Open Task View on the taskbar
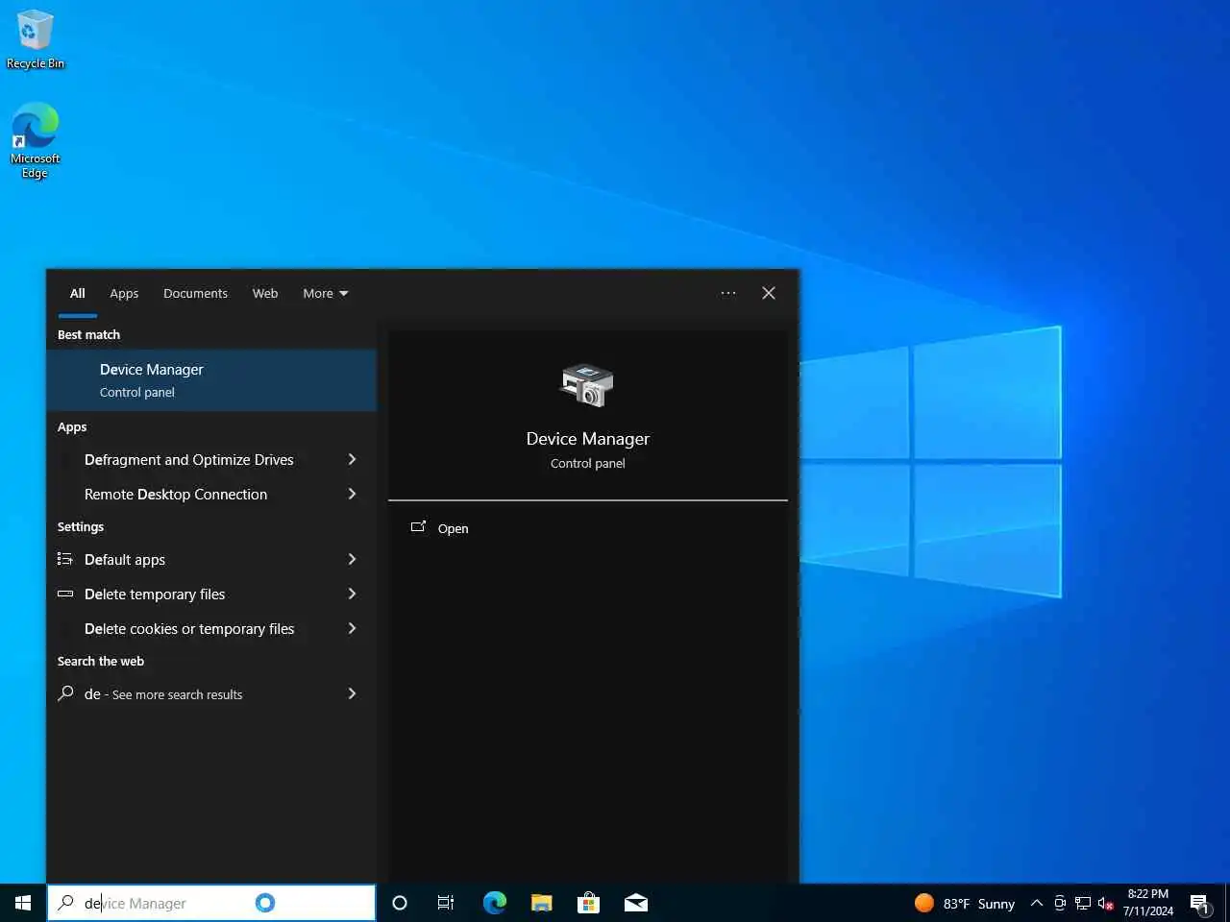Screen dimensions: 1230x922 click(x=446, y=903)
